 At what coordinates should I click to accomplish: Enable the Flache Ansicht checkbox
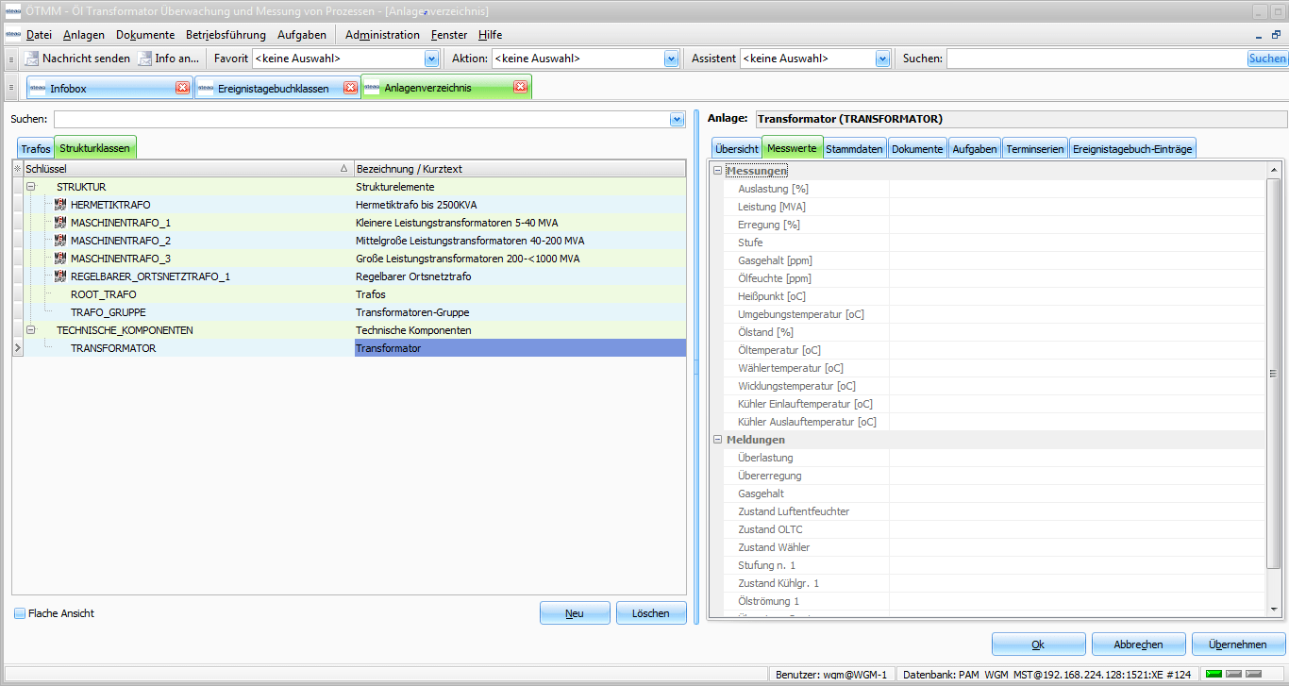[20, 613]
